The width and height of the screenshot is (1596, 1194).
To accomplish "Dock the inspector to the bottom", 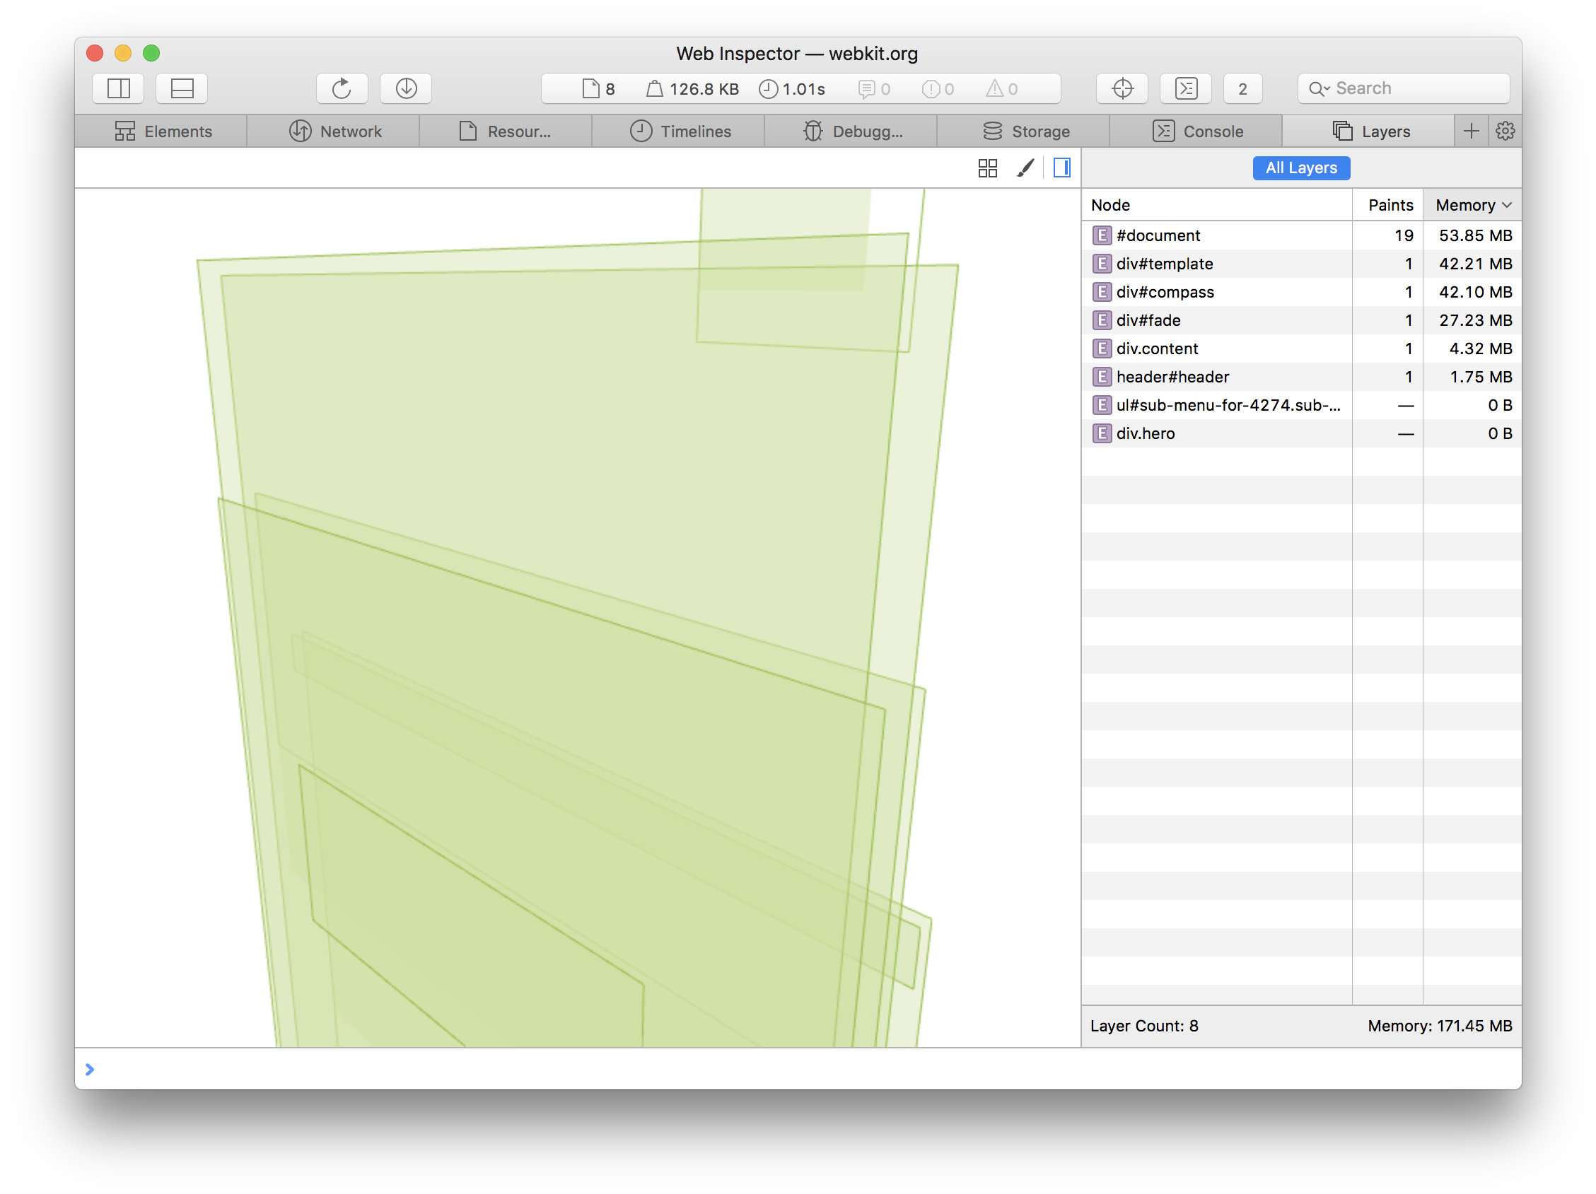I will (x=181, y=88).
